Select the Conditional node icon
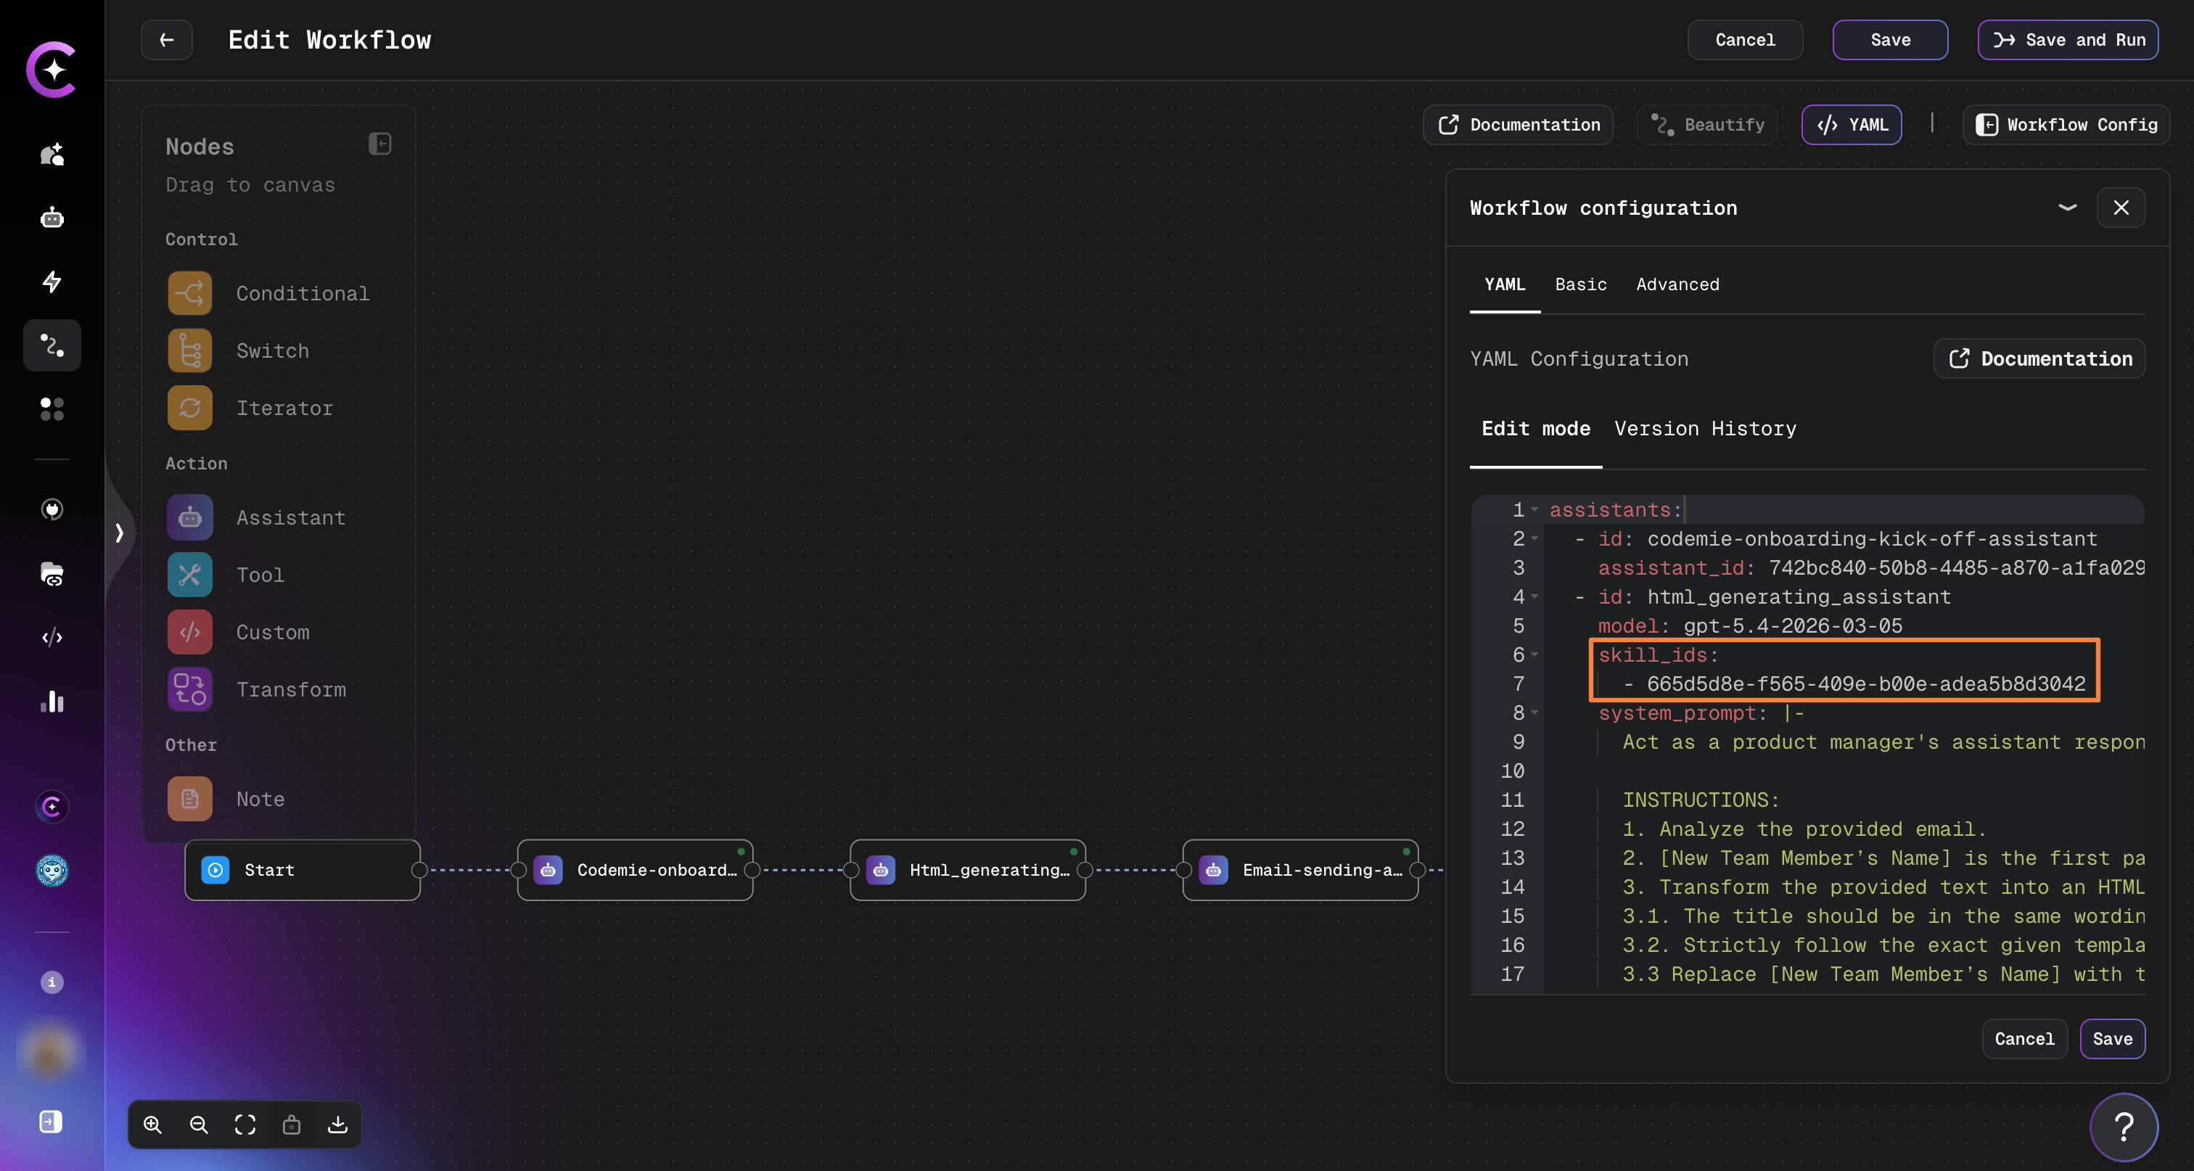 tap(190, 293)
